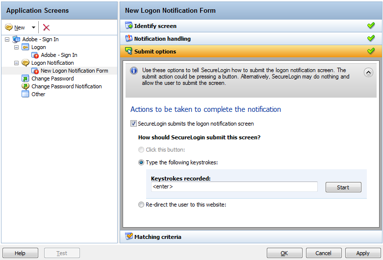Click the Other screen icon
The width and height of the screenshot is (383, 260).
click(x=26, y=94)
